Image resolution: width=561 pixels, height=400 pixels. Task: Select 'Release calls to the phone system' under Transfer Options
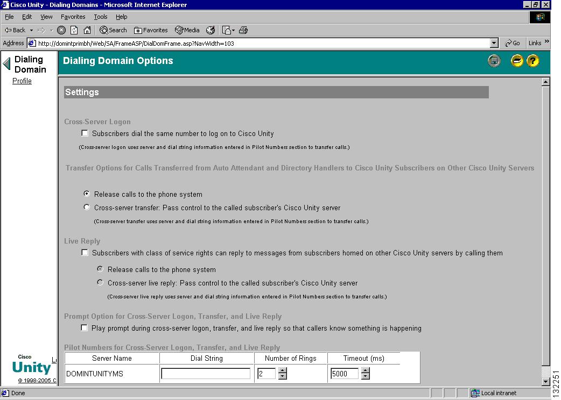tap(87, 194)
